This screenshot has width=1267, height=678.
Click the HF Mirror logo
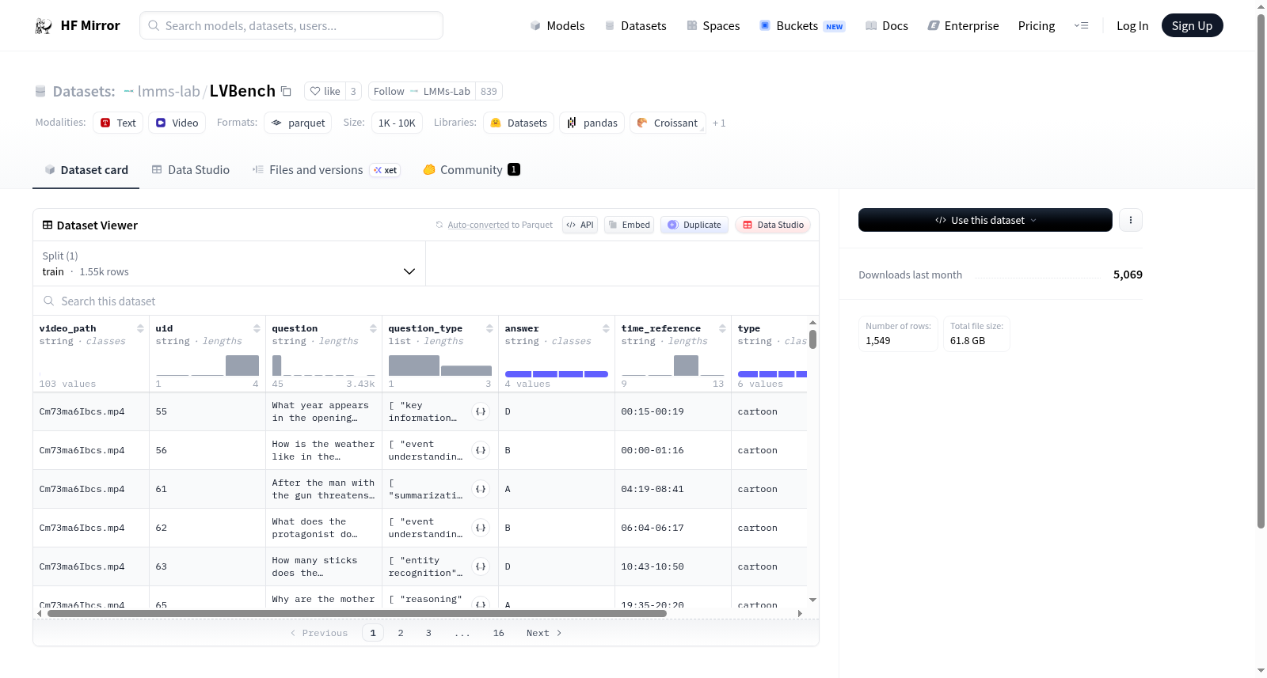click(78, 25)
